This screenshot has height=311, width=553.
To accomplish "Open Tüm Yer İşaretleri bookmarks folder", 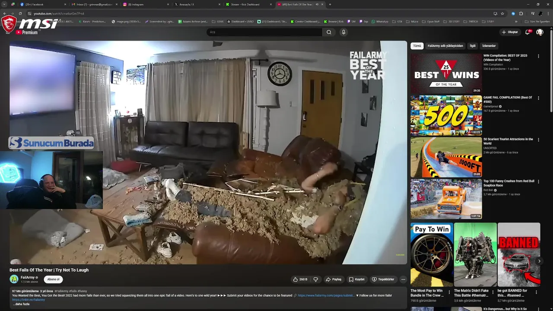I will click(537, 21).
